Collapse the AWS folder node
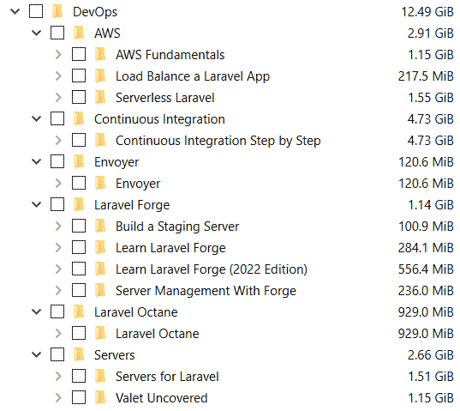460x411 pixels. click(36, 33)
